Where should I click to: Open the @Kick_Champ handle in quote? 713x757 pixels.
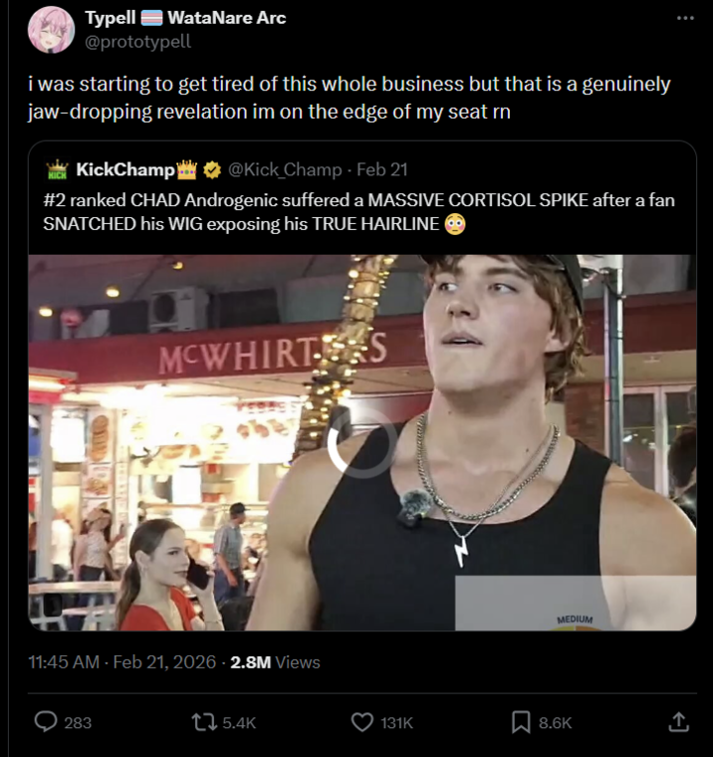(286, 169)
